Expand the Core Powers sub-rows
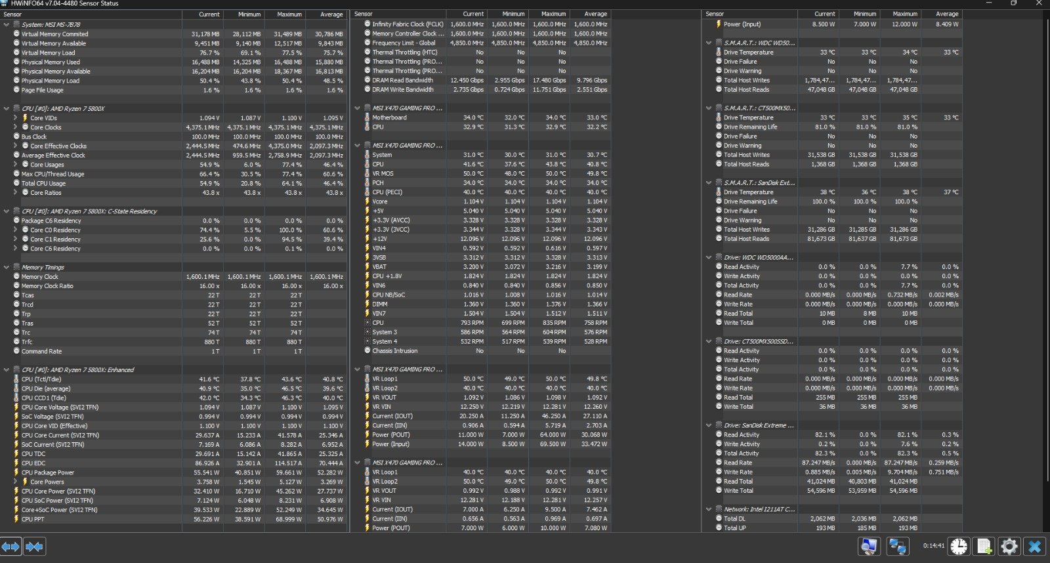The width and height of the screenshot is (1050, 563). 16,482
